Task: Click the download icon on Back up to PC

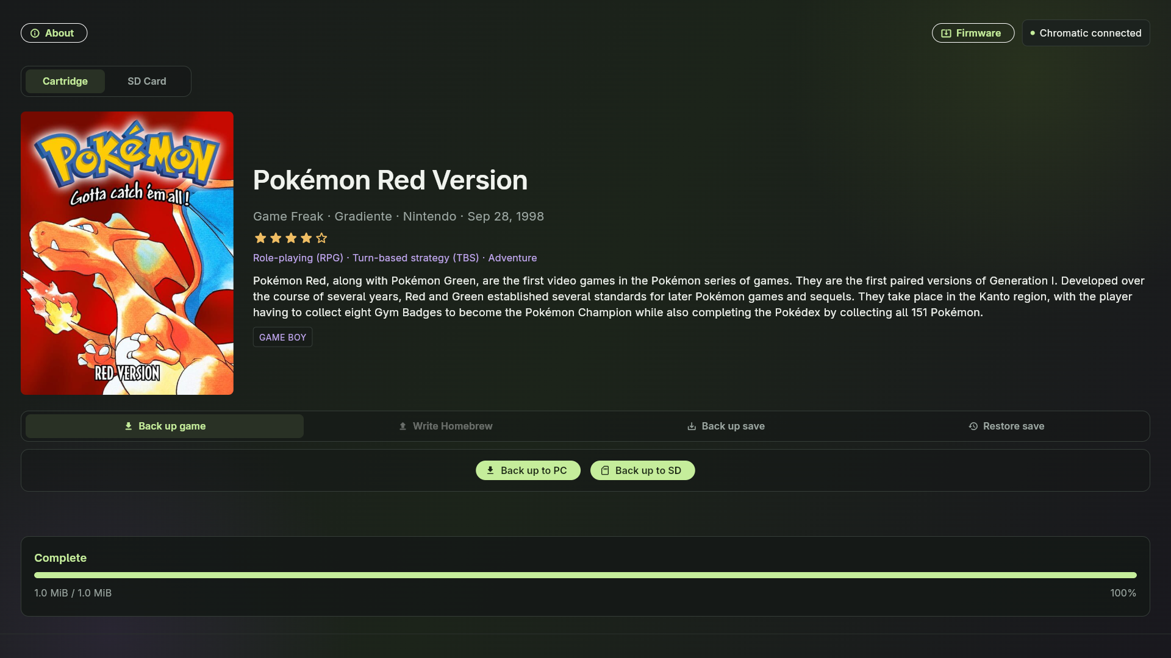Action: (490, 470)
